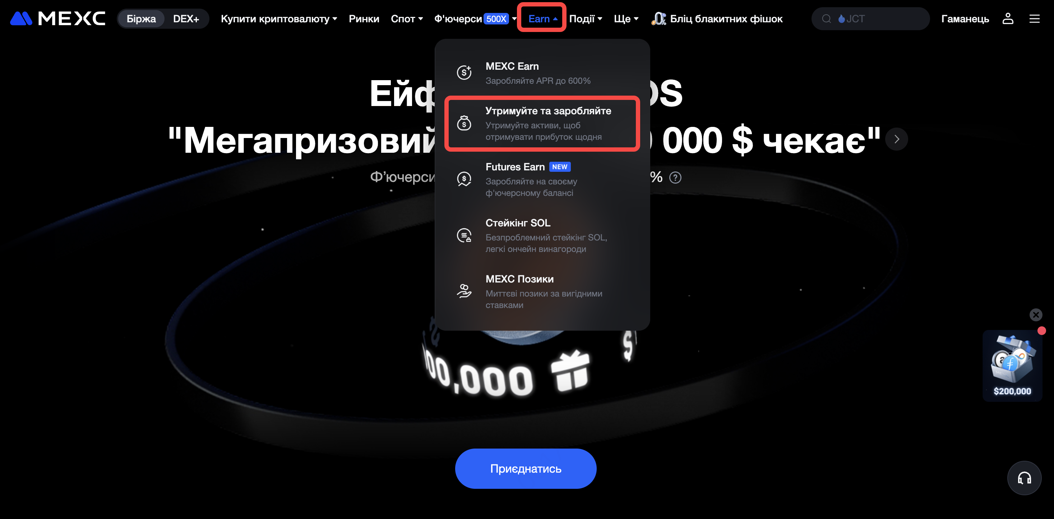Dismiss the $200,000 gift box widget

[x=1036, y=314]
